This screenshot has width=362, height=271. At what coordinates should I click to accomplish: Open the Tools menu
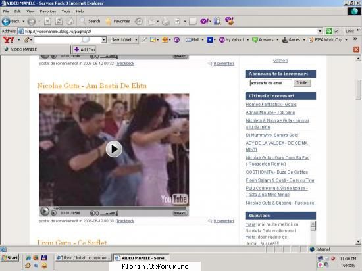pos(66,11)
